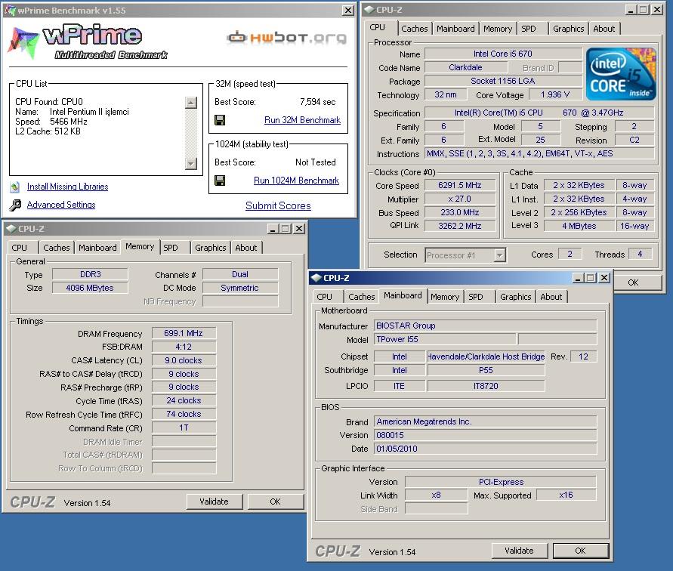Click the floppy save icon for 1024M score
This screenshot has width=673, height=571.
220,181
